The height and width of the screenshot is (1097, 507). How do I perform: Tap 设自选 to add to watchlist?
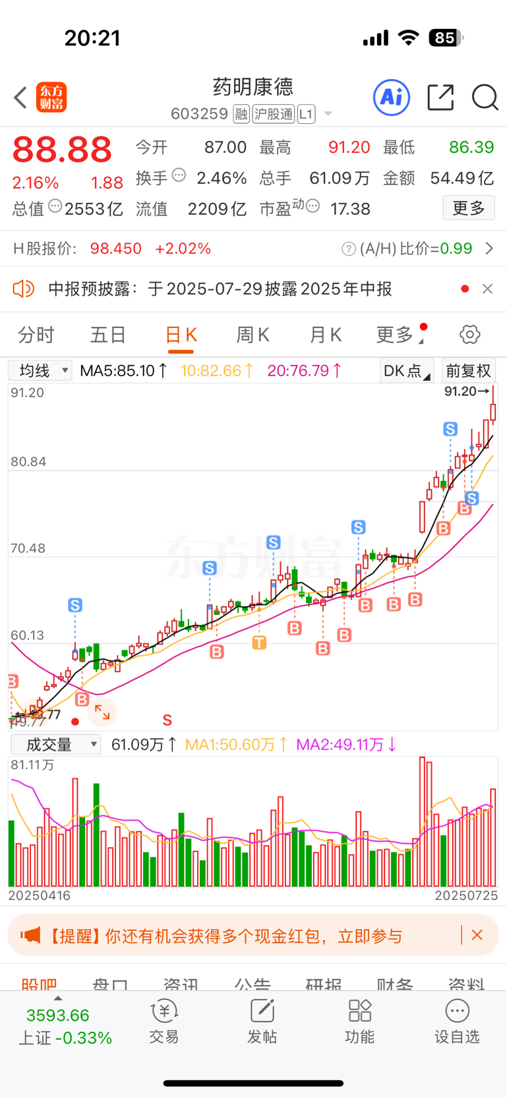pyautogui.click(x=457, y=1023)
